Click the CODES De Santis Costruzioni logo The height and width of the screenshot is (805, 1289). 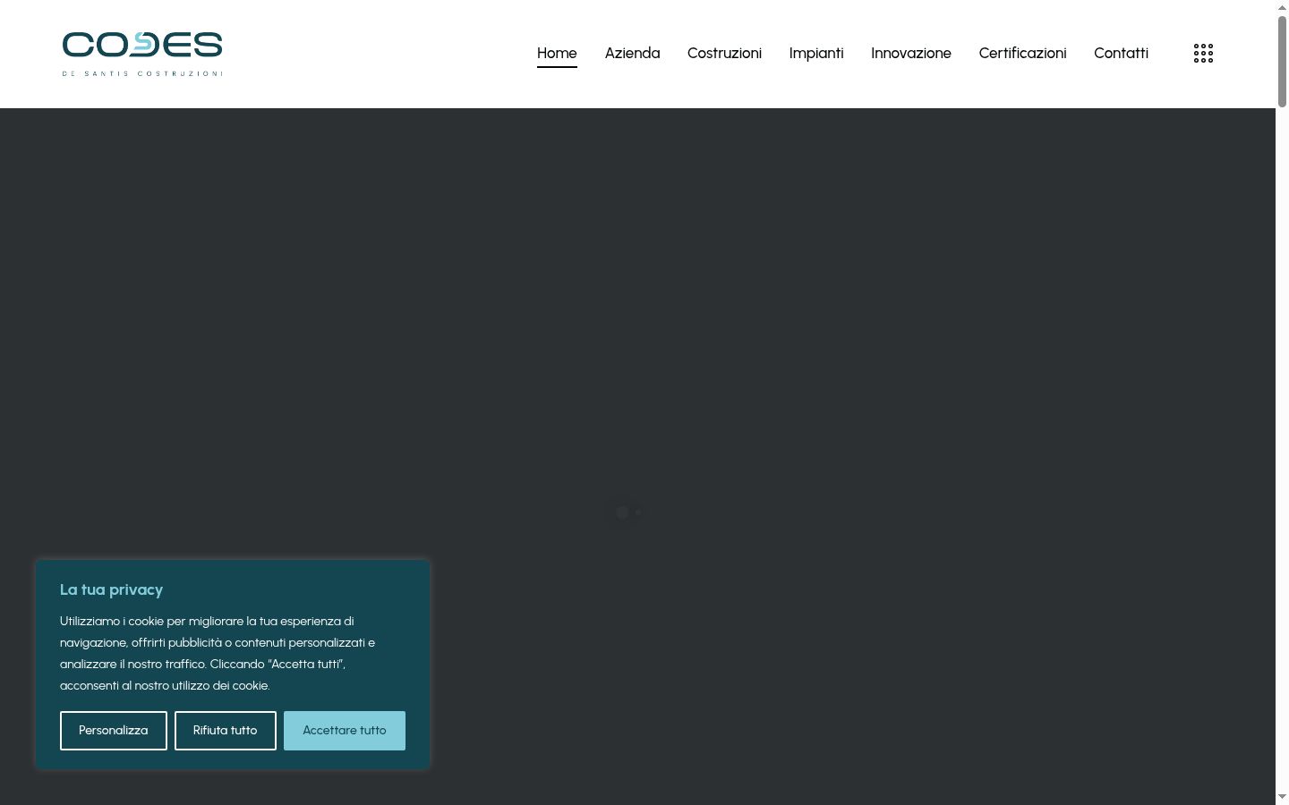click(x=142, y=54)
